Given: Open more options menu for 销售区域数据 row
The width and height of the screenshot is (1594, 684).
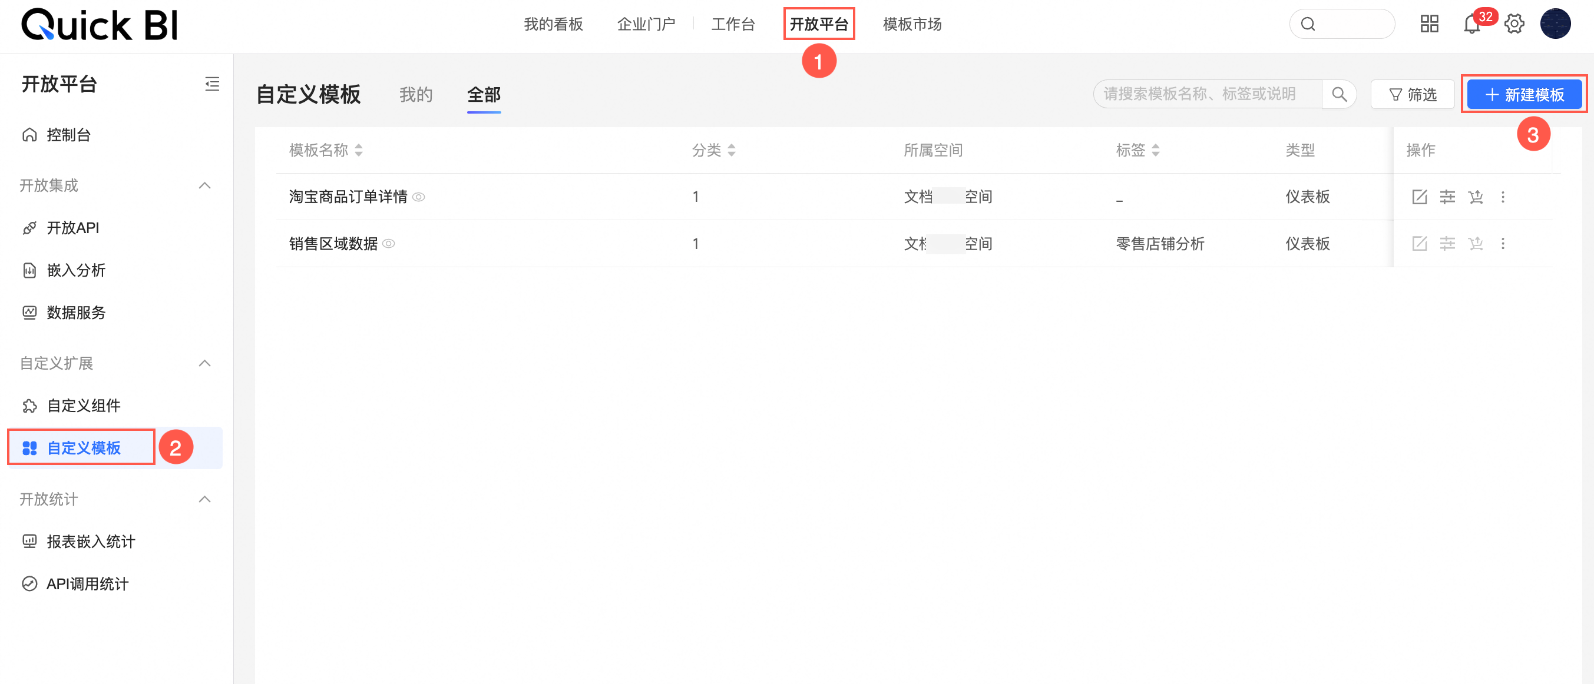Looking at the screenshot, I should coord(1503,244).
